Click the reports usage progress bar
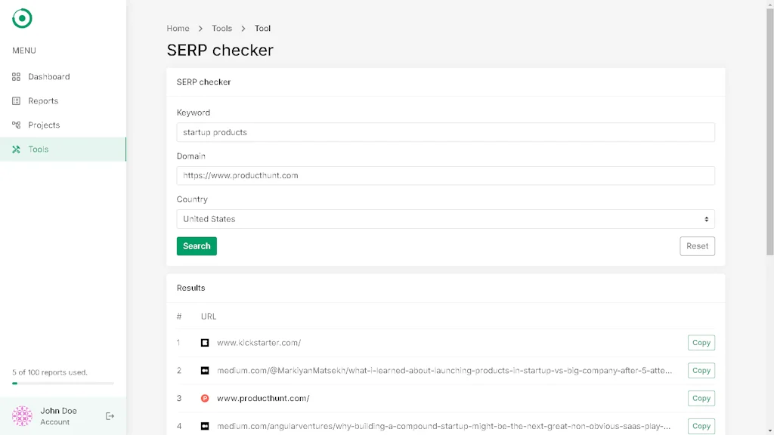774x435 pixels. tap(63, 382)
